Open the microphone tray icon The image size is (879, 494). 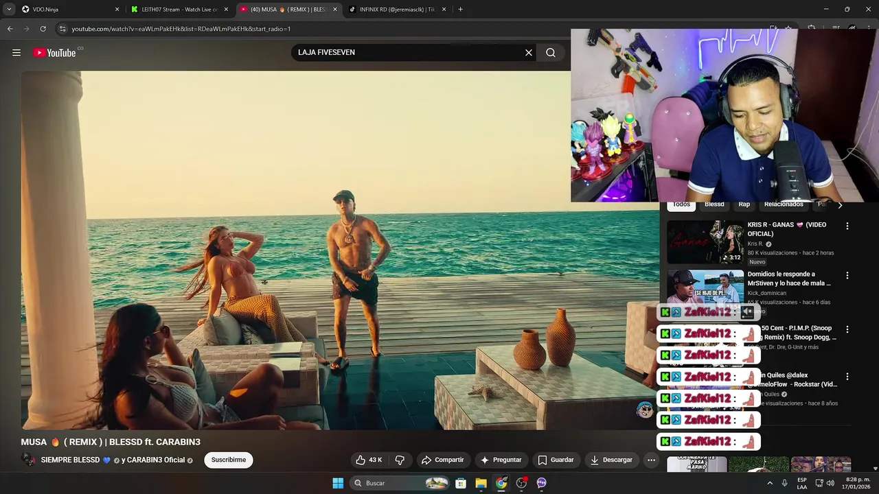[784, 483]
